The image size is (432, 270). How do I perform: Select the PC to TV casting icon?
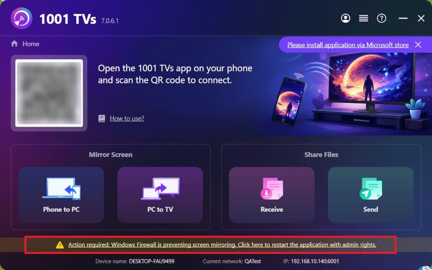(160, 189)
